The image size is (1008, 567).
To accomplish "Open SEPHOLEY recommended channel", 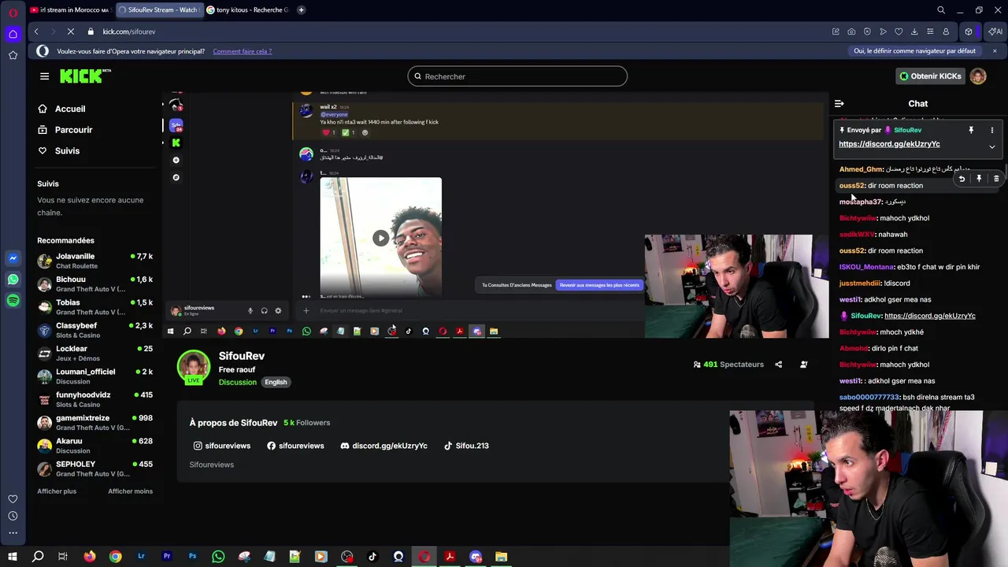I will pyautogui.click(x=94, y=469).
